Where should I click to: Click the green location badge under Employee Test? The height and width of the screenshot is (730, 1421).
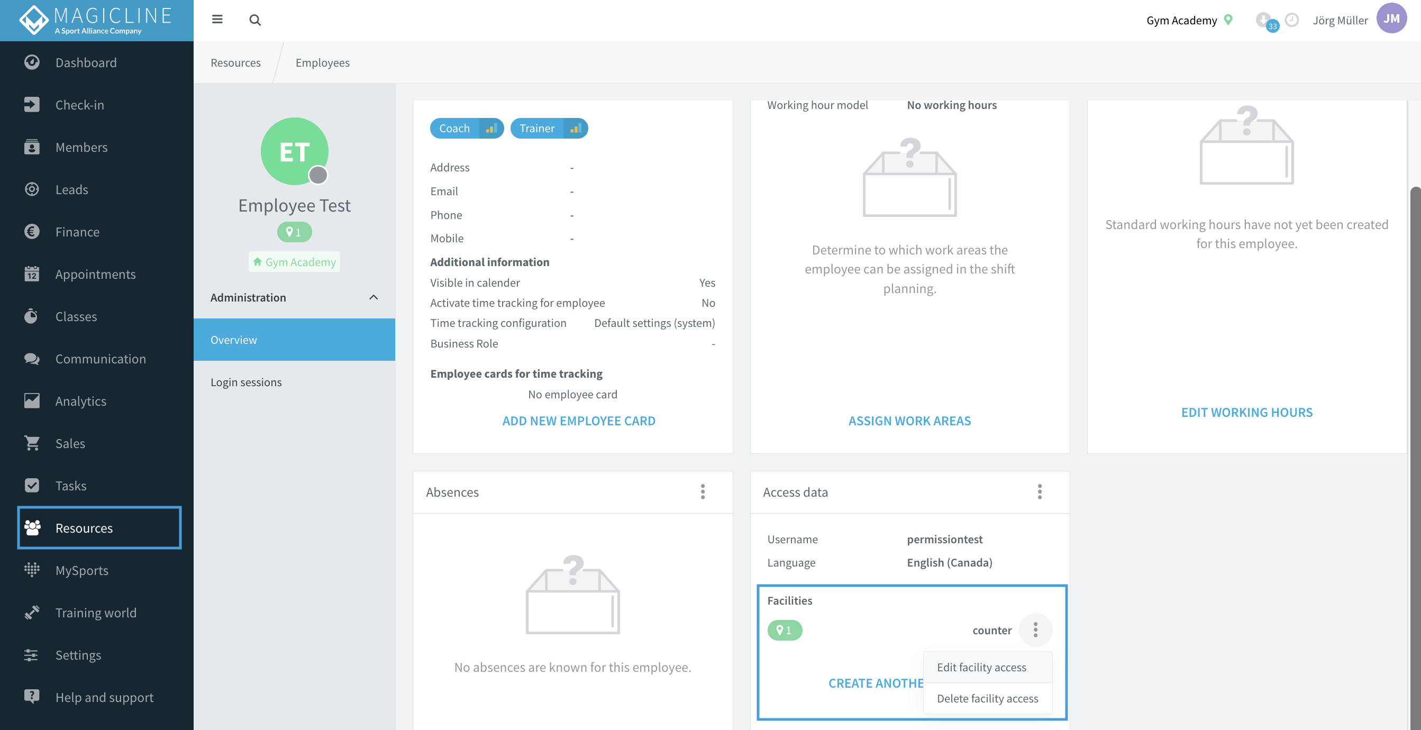click(x=295, y=232)
